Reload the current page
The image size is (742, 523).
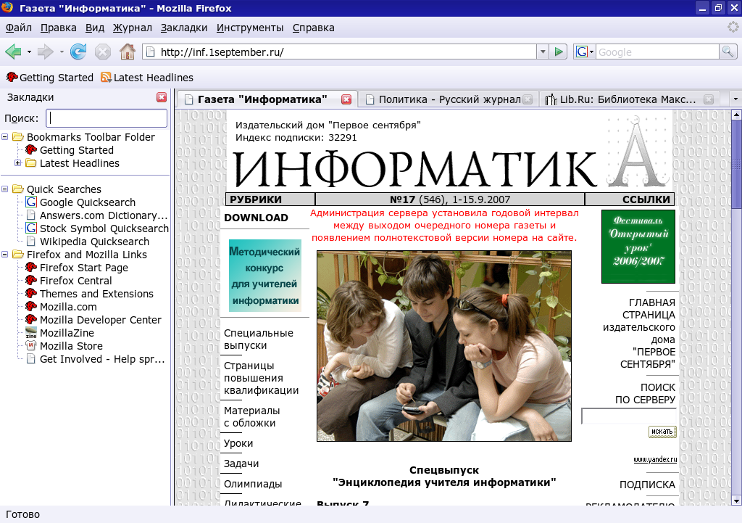click(x=78, y=52)
